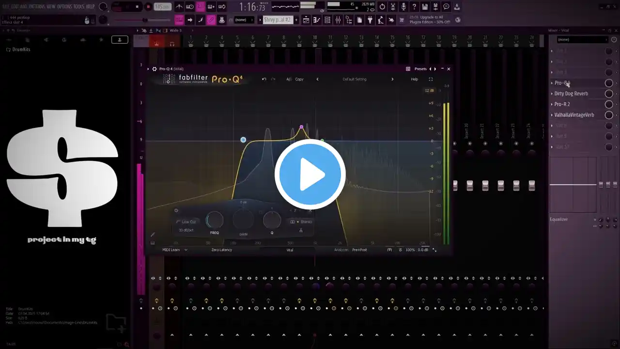Select the green EQ band node

click(322, 141)
